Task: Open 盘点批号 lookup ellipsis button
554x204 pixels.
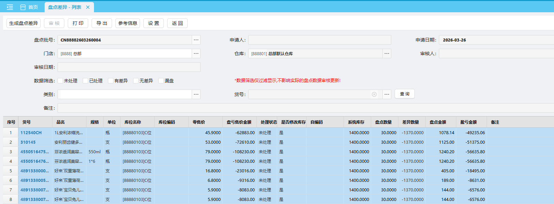Action: point(196,40)
